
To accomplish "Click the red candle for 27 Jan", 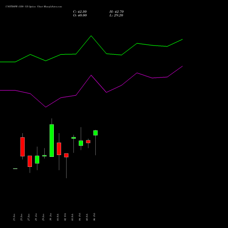I will tap(30, 161).
